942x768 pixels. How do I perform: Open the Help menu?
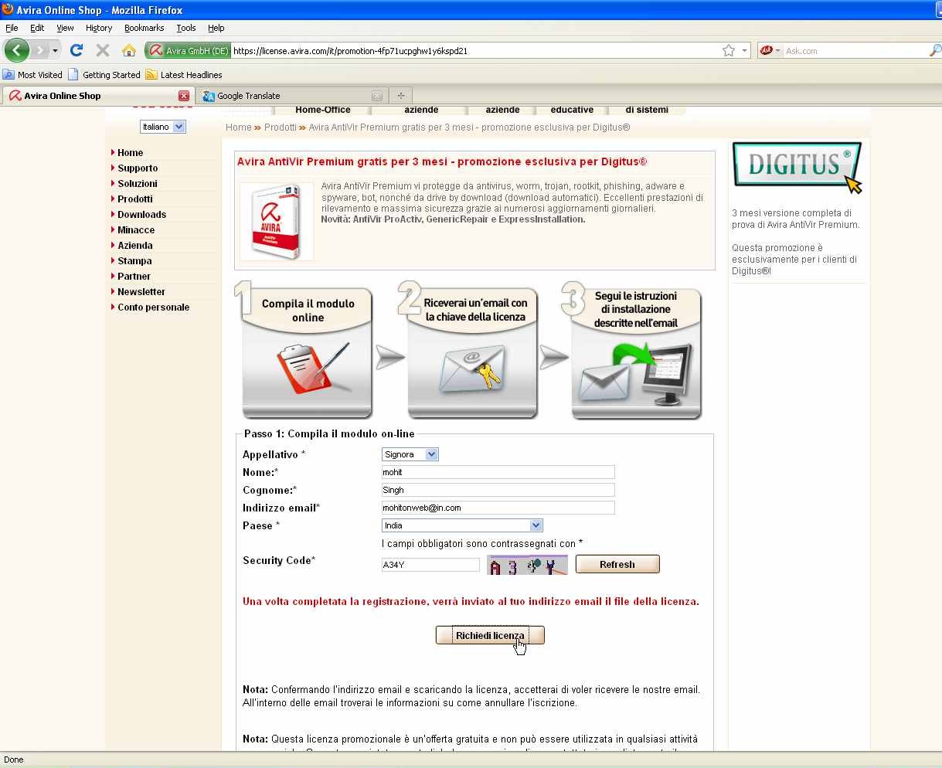coord(216,28)
